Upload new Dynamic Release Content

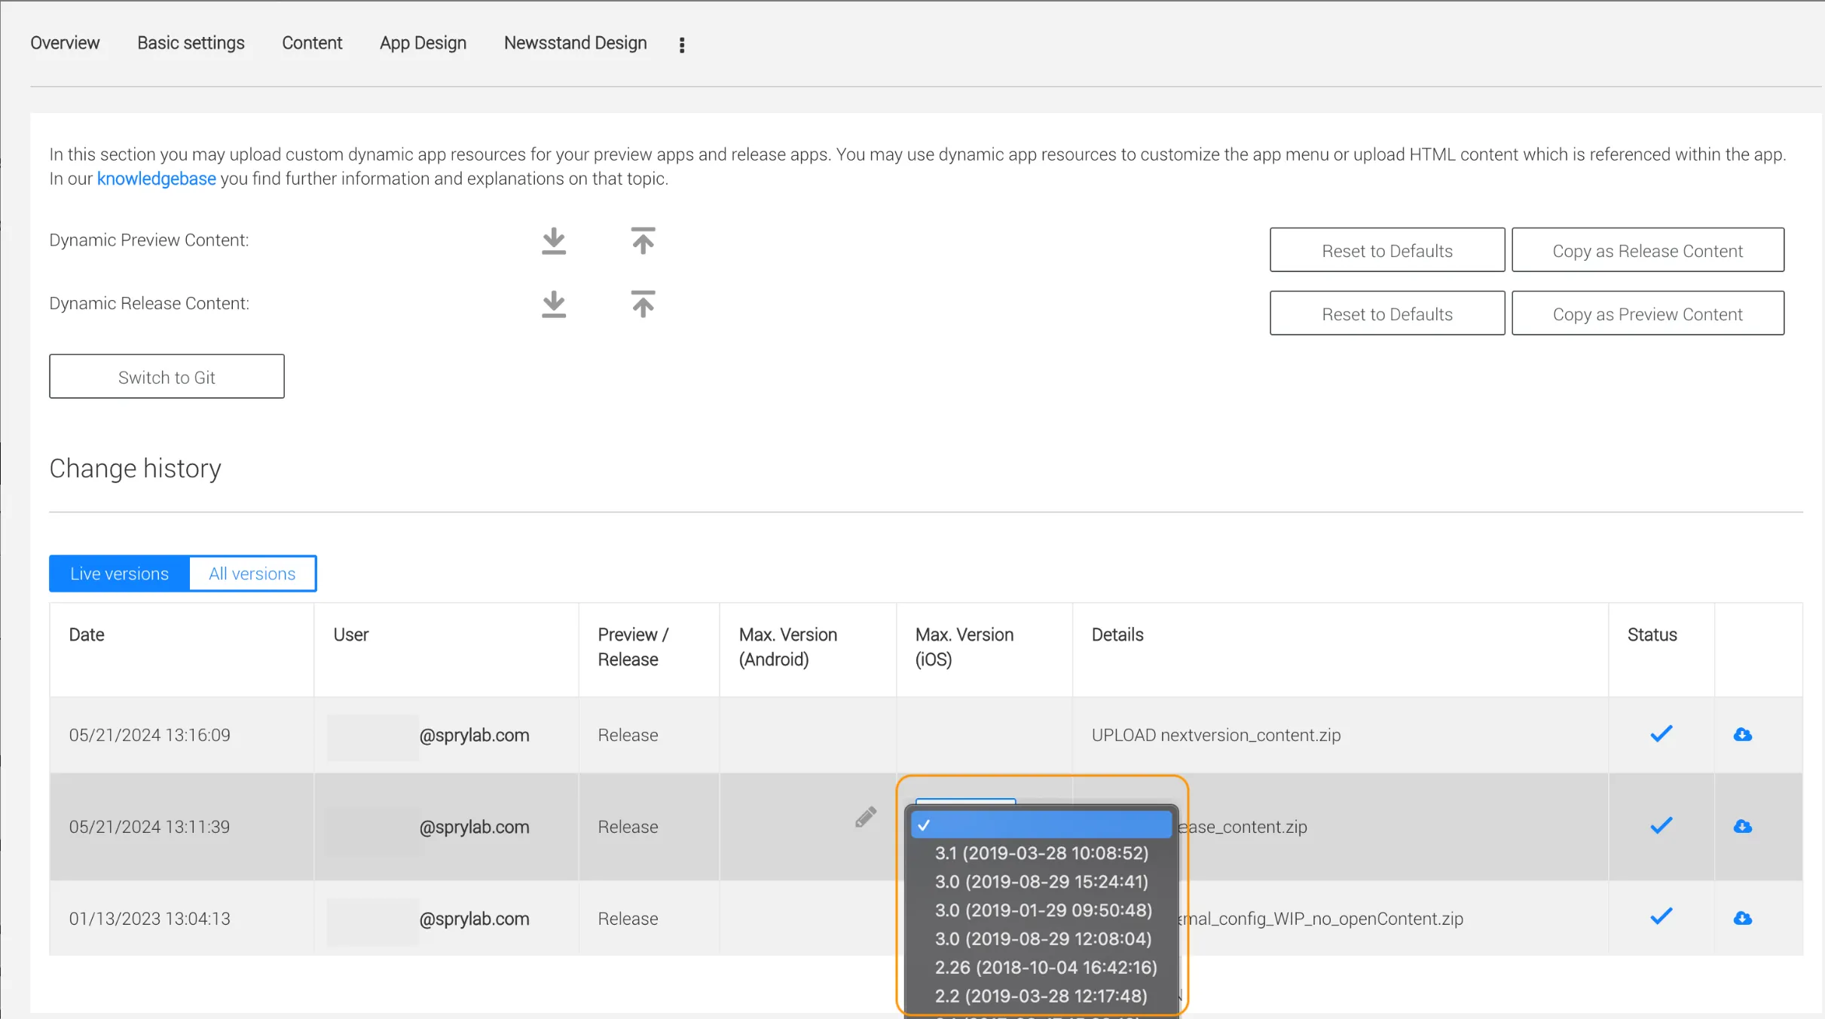point(643,304)
